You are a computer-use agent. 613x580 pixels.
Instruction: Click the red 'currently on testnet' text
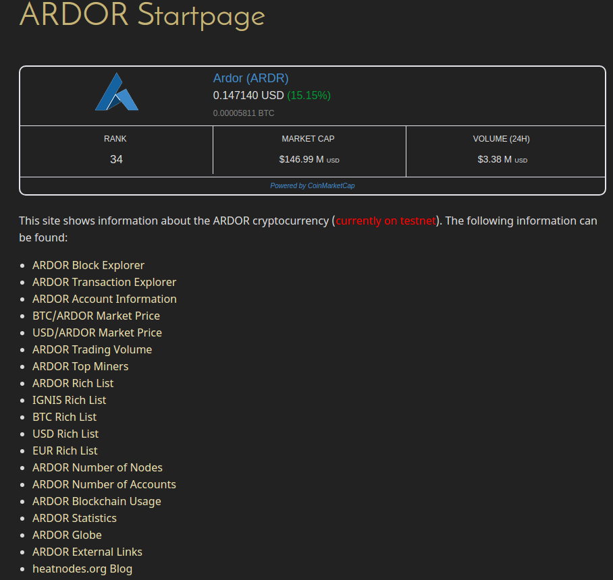click(x=385, y=221)
